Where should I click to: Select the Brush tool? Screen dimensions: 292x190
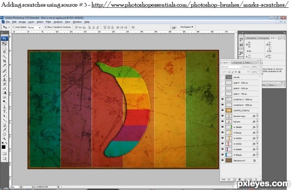coord(4,75)
